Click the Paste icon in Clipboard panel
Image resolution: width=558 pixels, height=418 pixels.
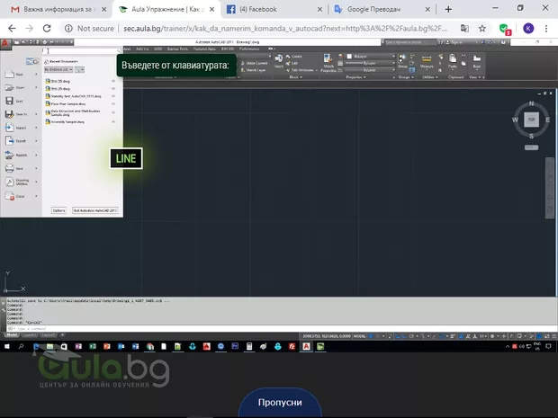coord(453,58)
